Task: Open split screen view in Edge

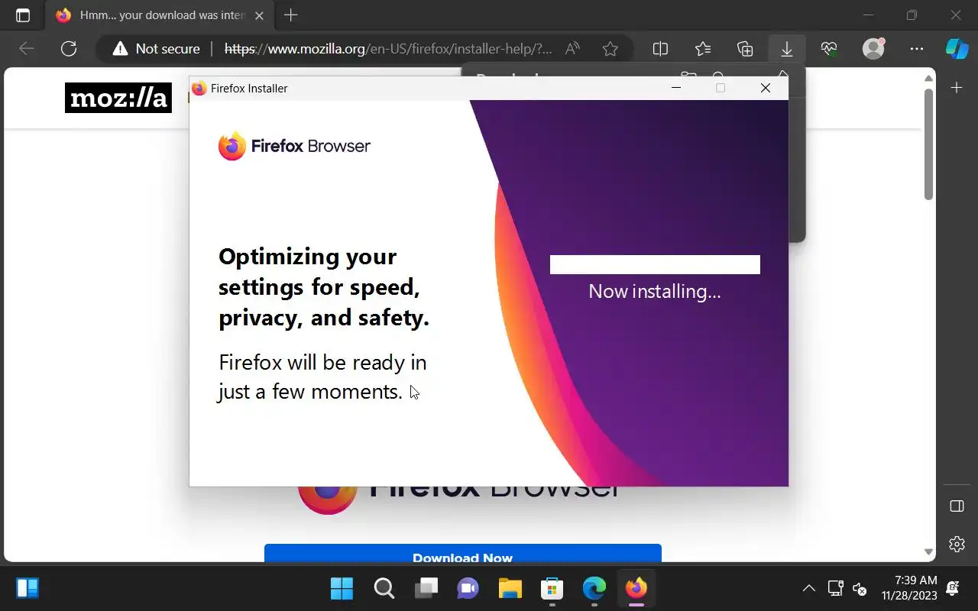Action: (x=660, y=49)
